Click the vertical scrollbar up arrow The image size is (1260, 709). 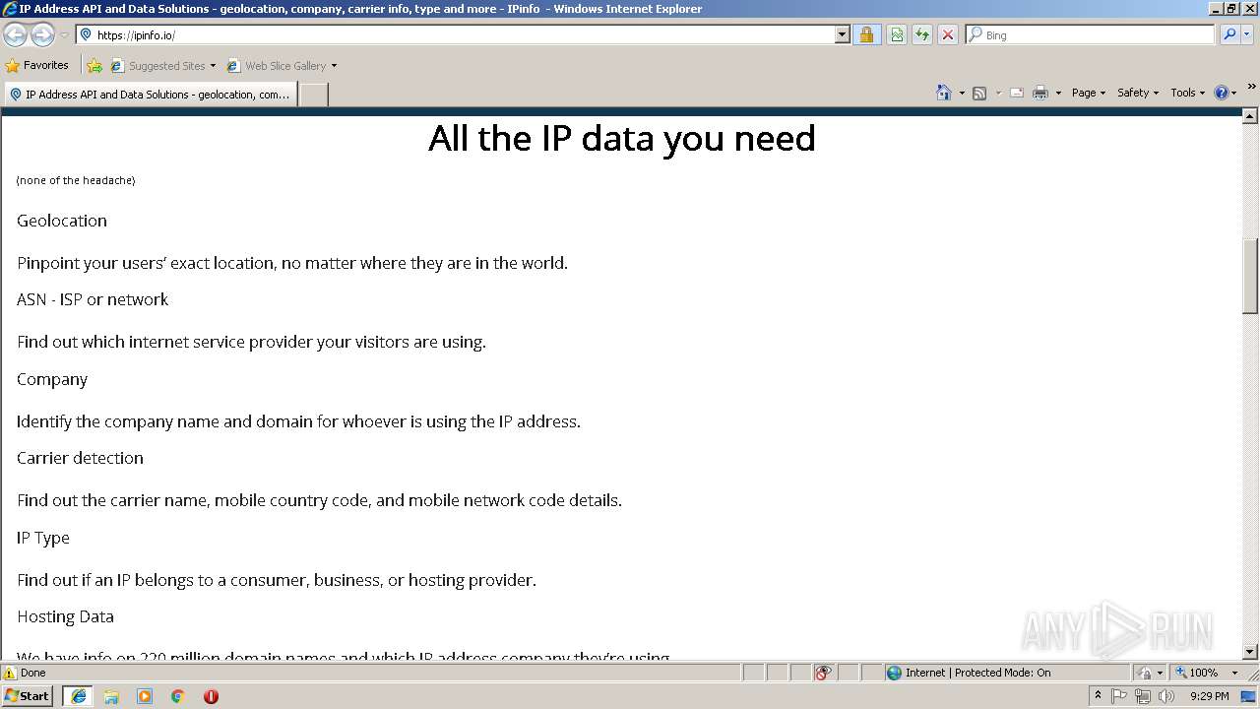tap(1250, 116)
